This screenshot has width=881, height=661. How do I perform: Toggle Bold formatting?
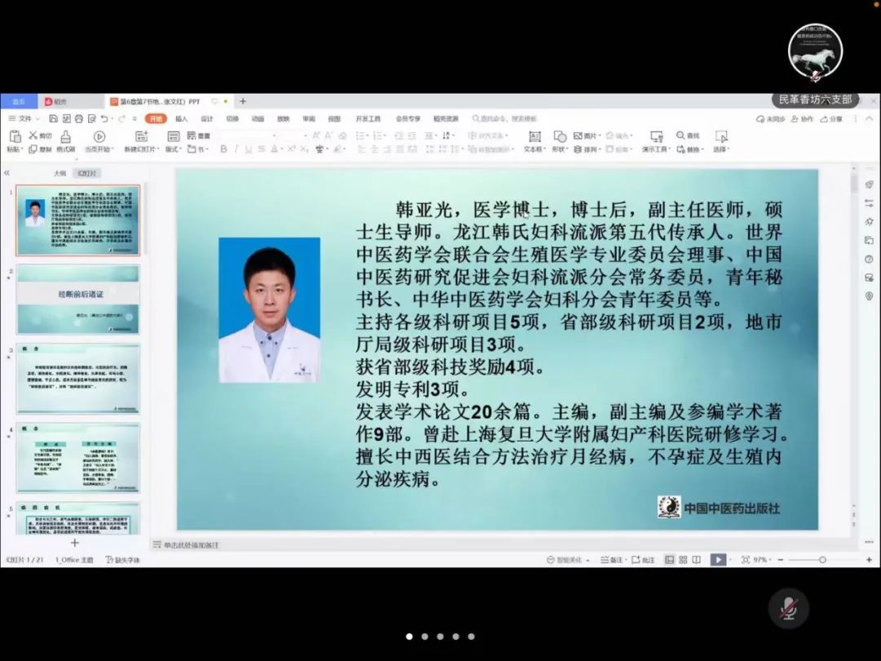(x=224, y=149)
